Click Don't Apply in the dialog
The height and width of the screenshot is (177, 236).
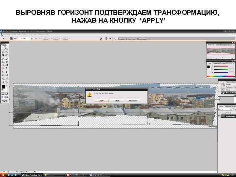[133, 101]
